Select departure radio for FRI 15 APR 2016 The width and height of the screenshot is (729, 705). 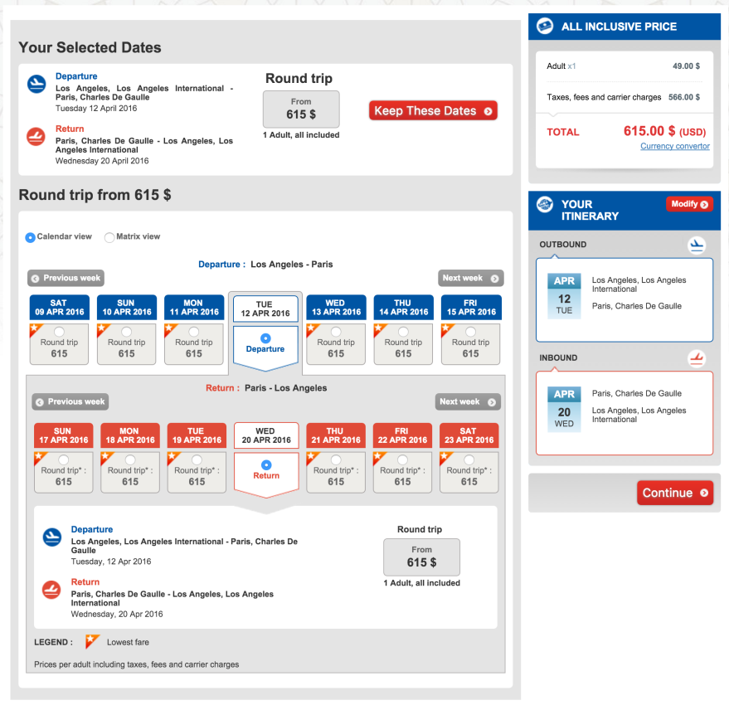coord(470,332)
